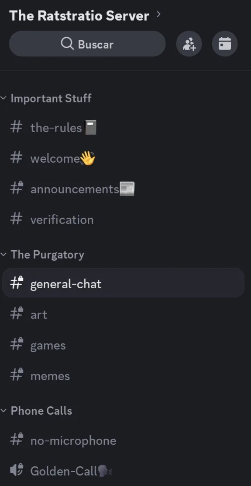Click the locked hash icon beside art

17,314
